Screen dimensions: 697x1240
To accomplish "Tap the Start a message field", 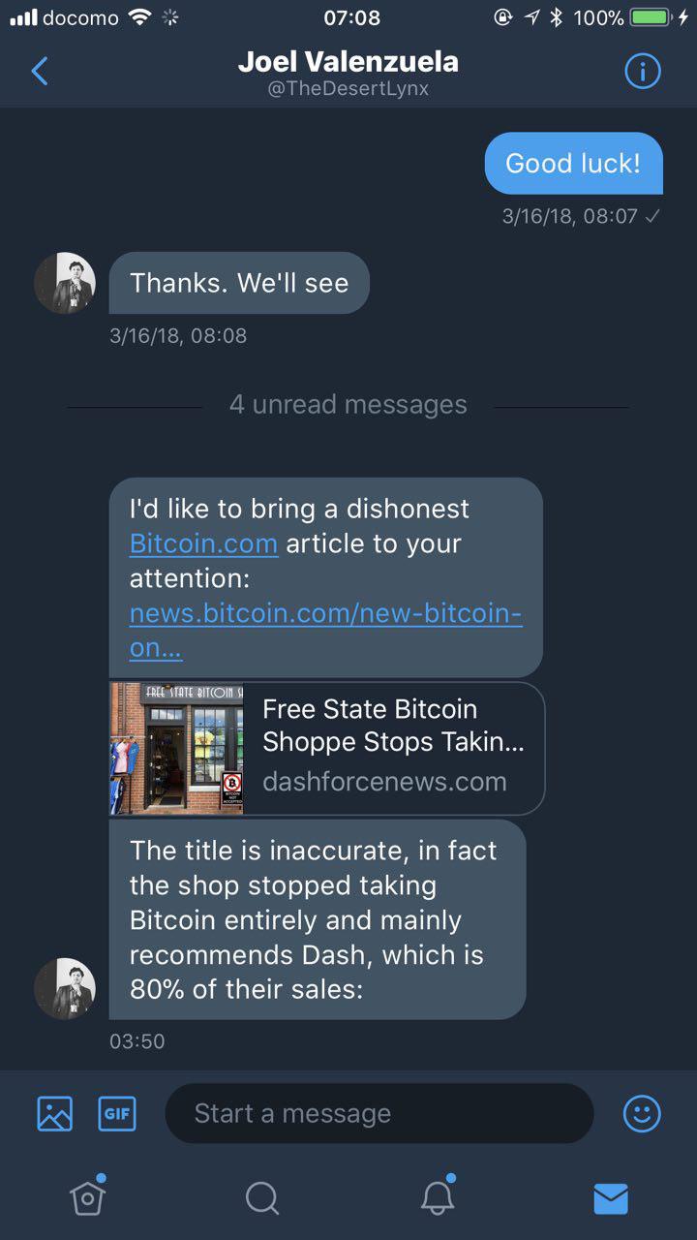I will (x=379, y=1114).
